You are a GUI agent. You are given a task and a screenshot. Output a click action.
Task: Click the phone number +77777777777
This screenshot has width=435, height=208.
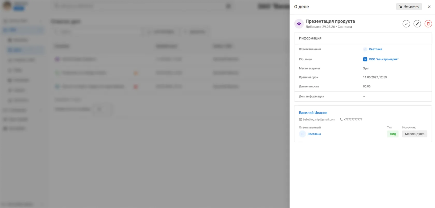click(x=353, y=119)
